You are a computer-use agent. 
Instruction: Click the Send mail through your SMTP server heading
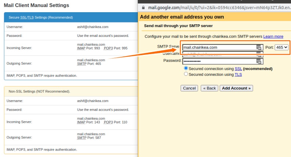pyautogui.click(x=178, y=26)
